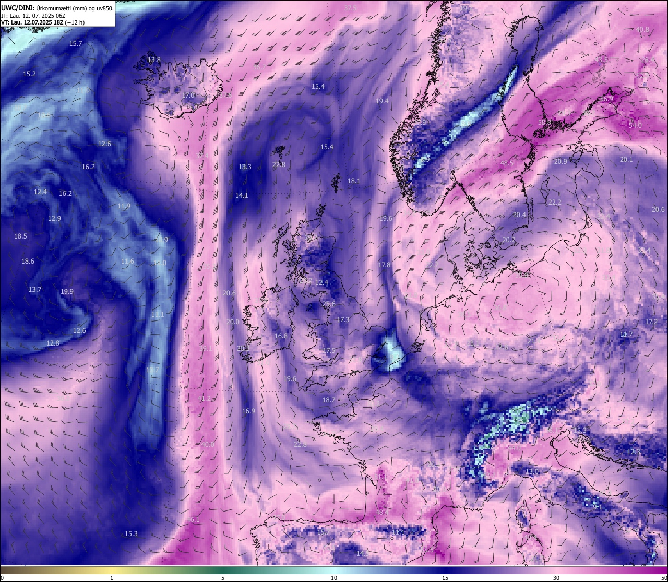The width and height of the screenshot is (668, 582).
Task: Click the 48.5 value over Sweden
Action: click(x=507, y=163)
